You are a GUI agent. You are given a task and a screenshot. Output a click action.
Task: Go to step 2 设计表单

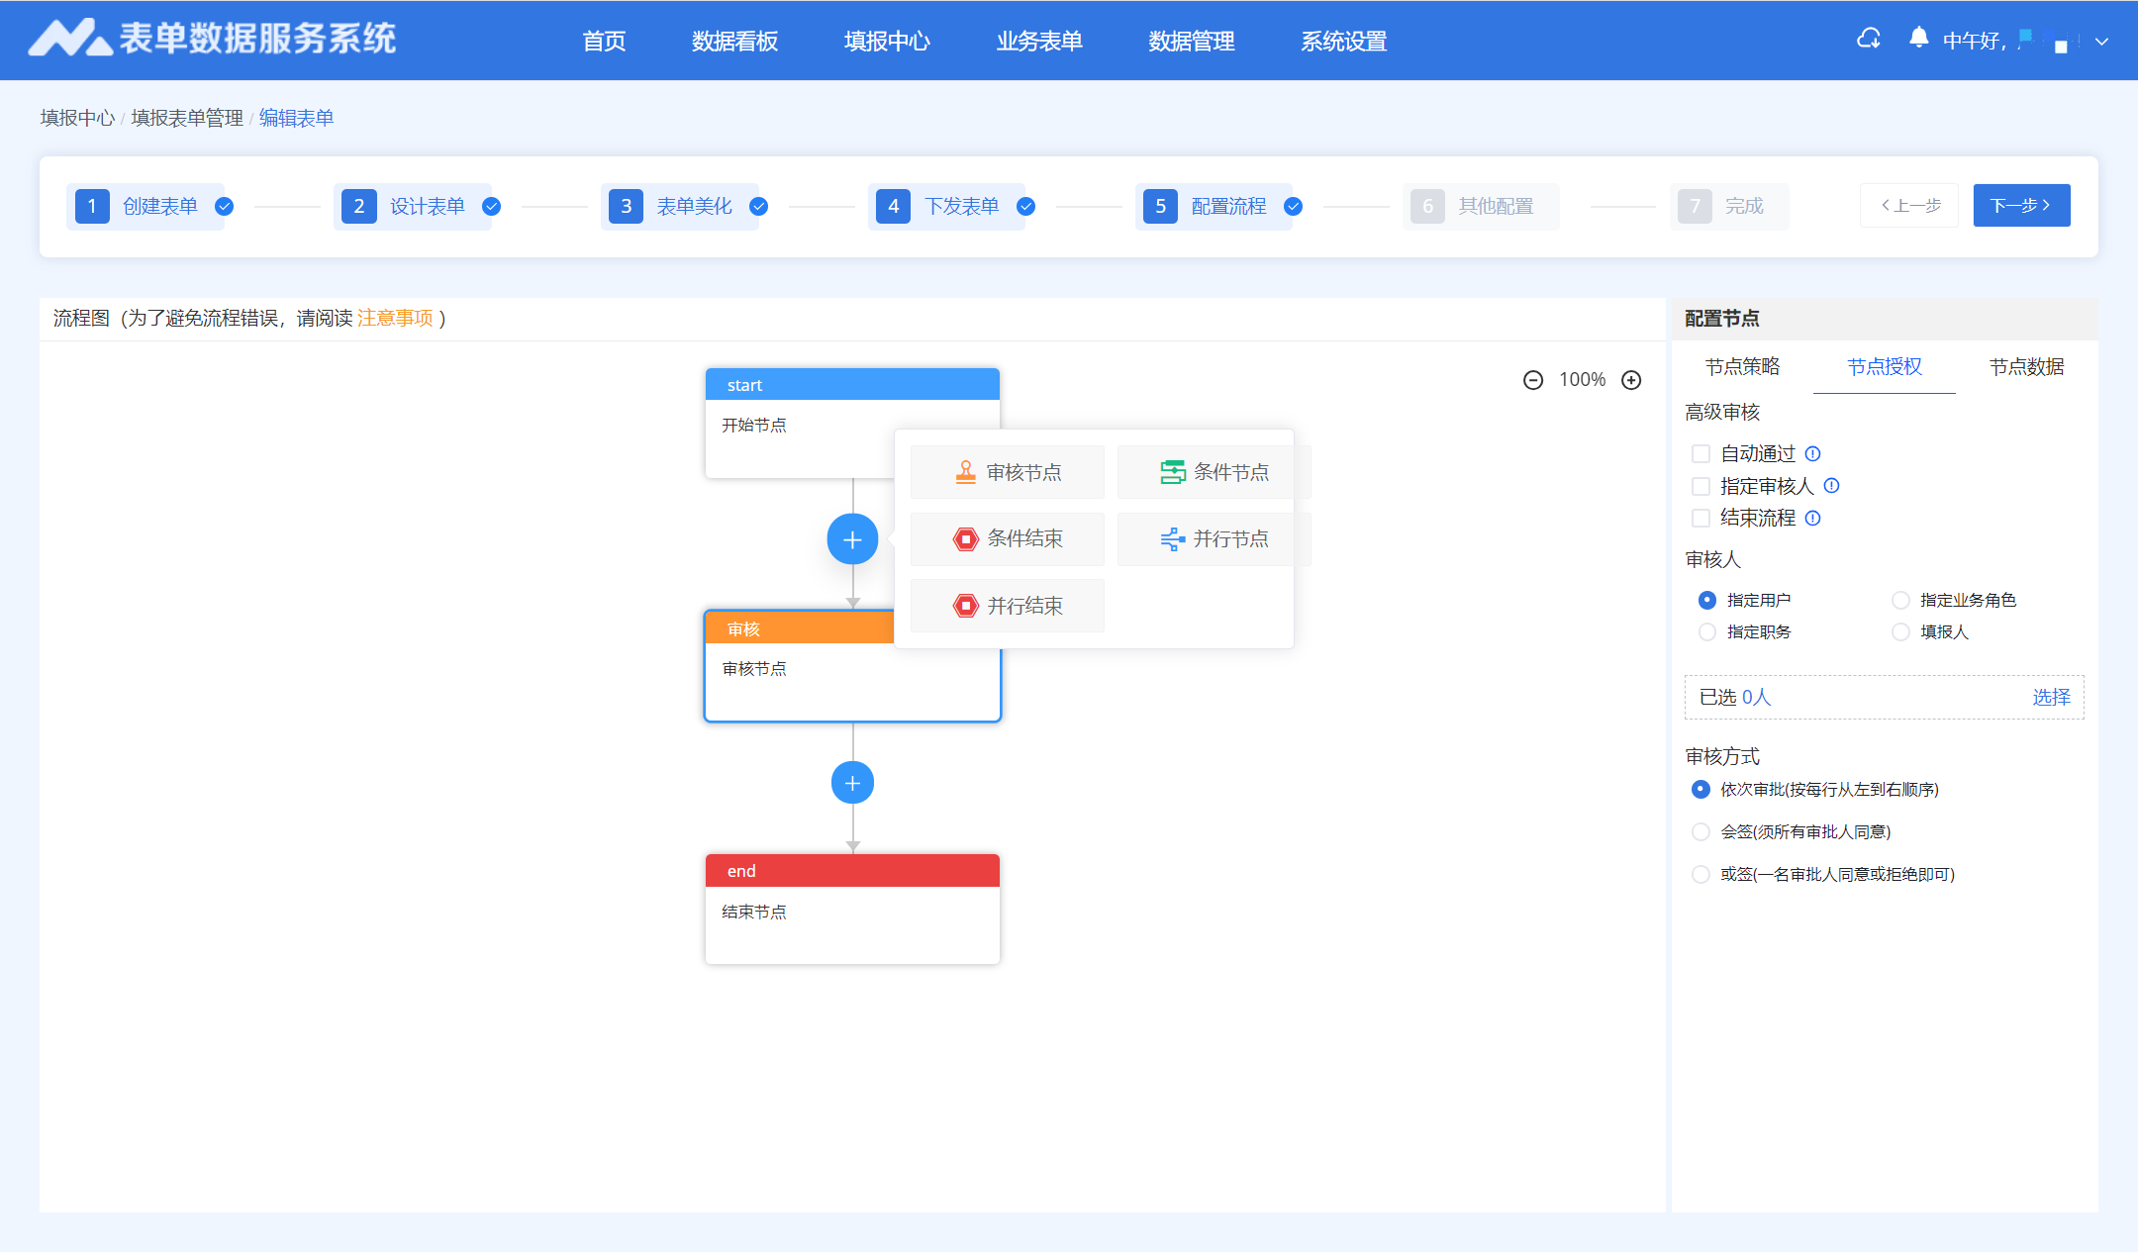click(x=413, y=206)
